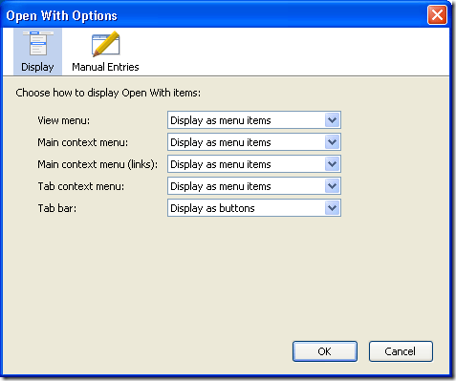Expand Main context menu (links) dropdown arrow
This screenshot has height=381, width=456.
332,164
